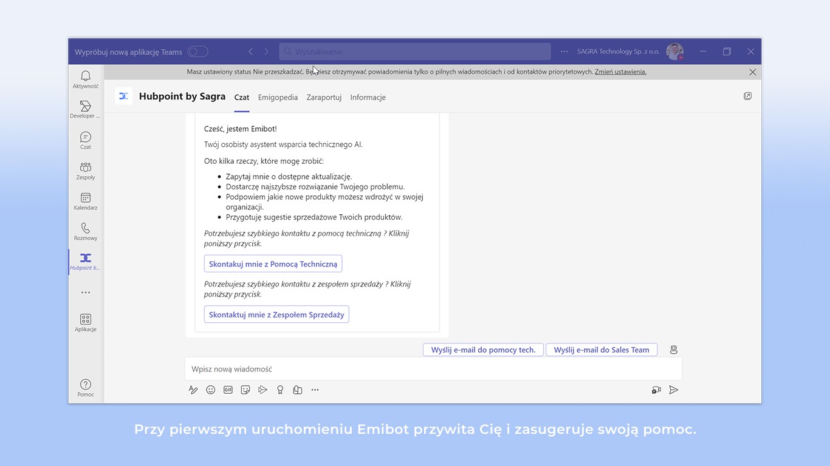Click the Wpisz nową wiadomość field
830x466 pixels.
433,369
